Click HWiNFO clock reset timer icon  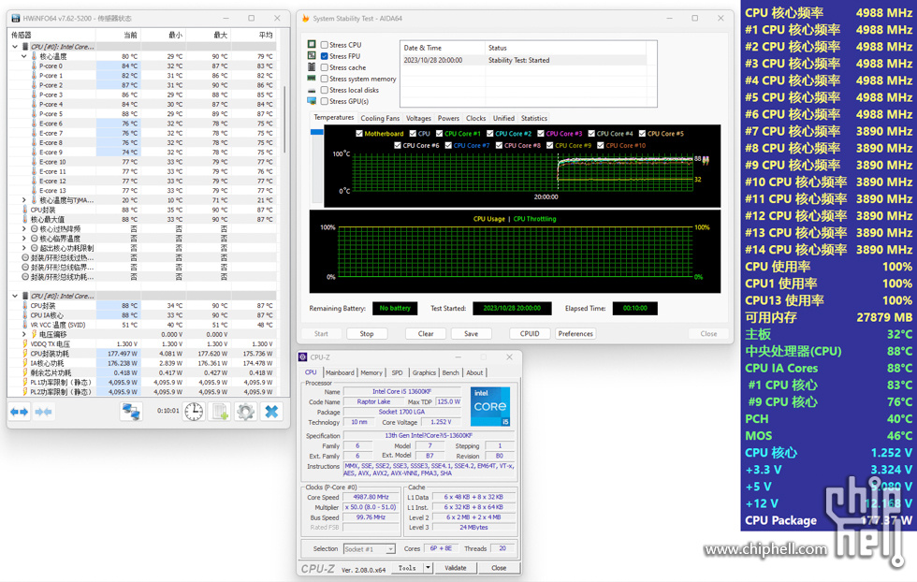pyautogui.click(x=194, y=412)
